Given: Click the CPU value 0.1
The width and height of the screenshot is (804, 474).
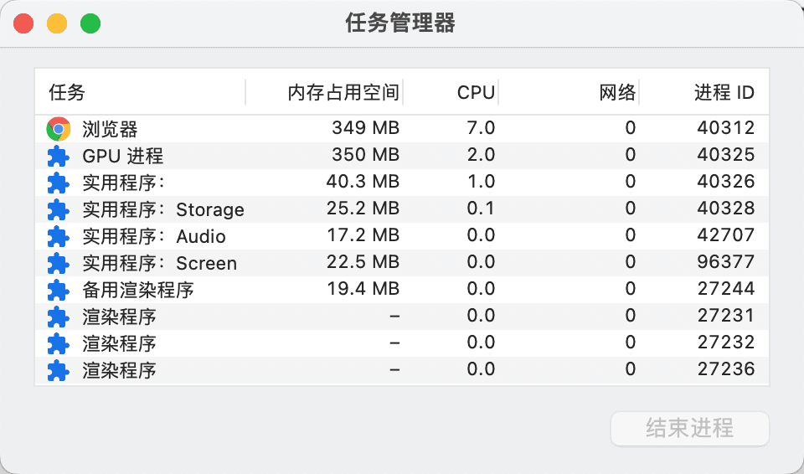Looking at the screenshot, I should coord(481,208).
